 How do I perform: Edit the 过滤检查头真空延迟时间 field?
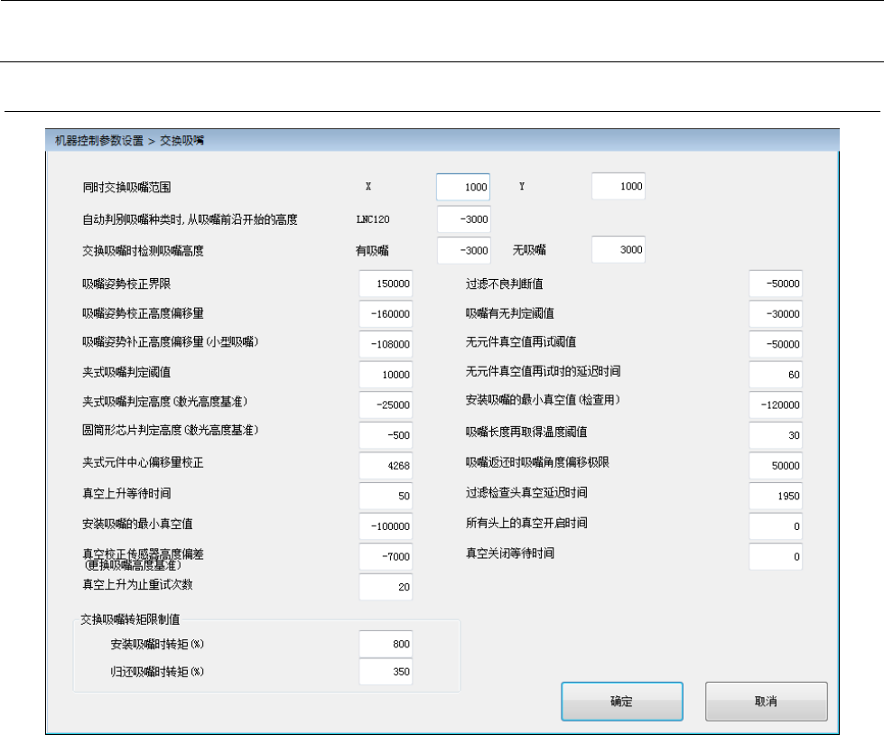pos(775,496)
